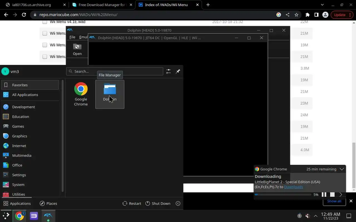Open launcher configure settings icon

(169, 71)
